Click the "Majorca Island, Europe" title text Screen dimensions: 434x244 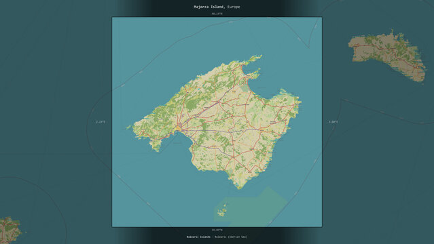(x=217, y=7)
